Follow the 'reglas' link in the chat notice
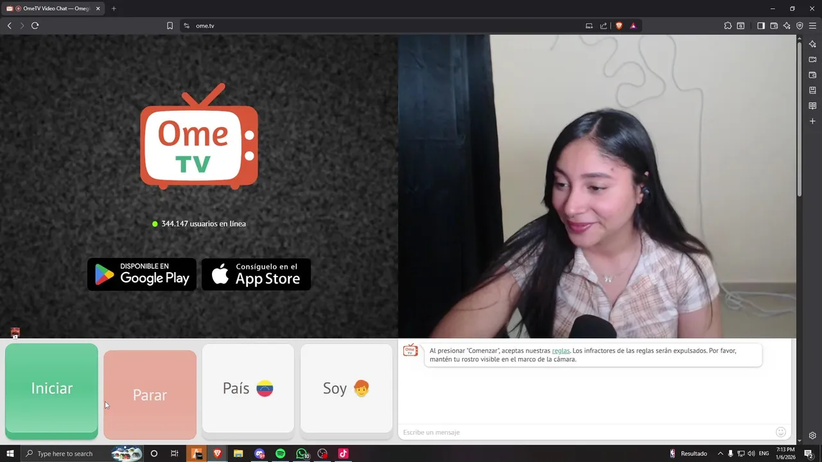 tap(561, 351)
